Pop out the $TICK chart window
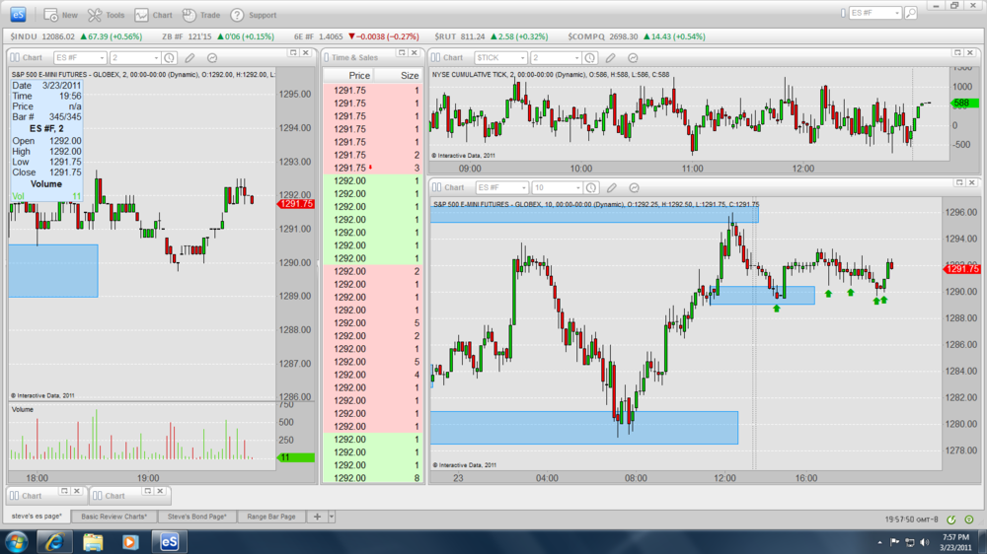This screenshot has height=554, width=987. point(957,53)
